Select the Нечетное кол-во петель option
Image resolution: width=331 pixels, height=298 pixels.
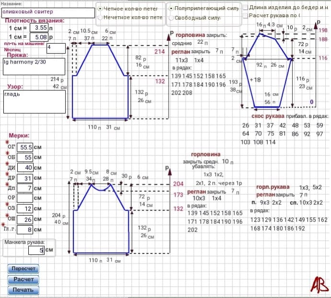tap(100, 17)
